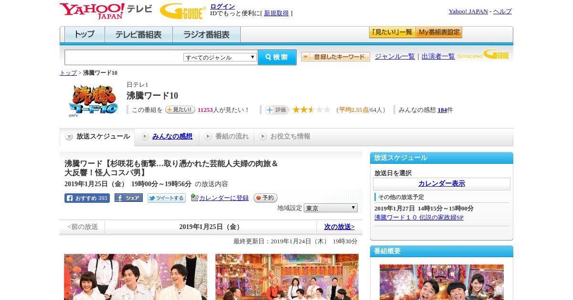Click the 見たい! button beside この番組を
The image size is (573, 300).
[x=180, y=110]
